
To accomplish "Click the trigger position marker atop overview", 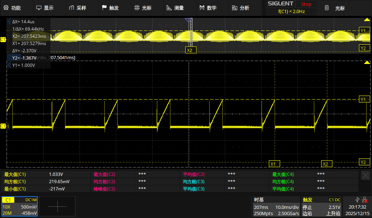I will (x=188, y=20).
